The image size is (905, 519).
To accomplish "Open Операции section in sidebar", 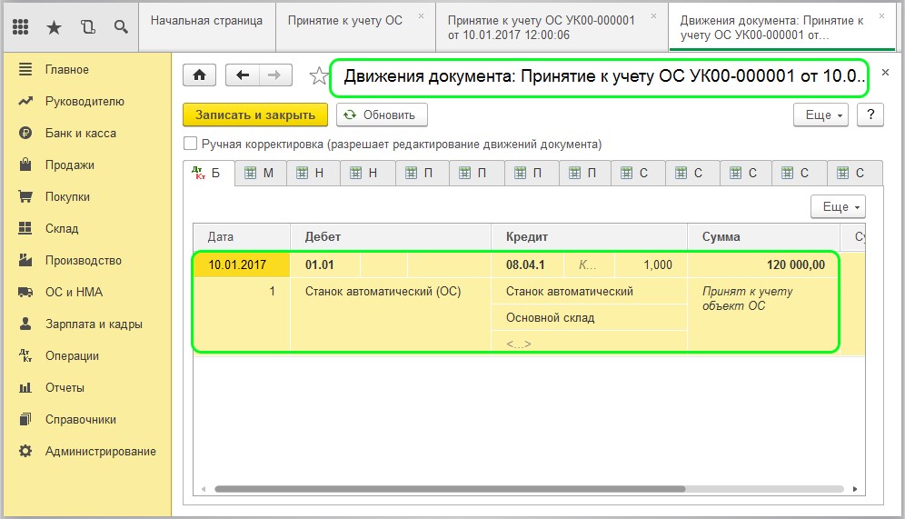I will [x=72, y=355].
